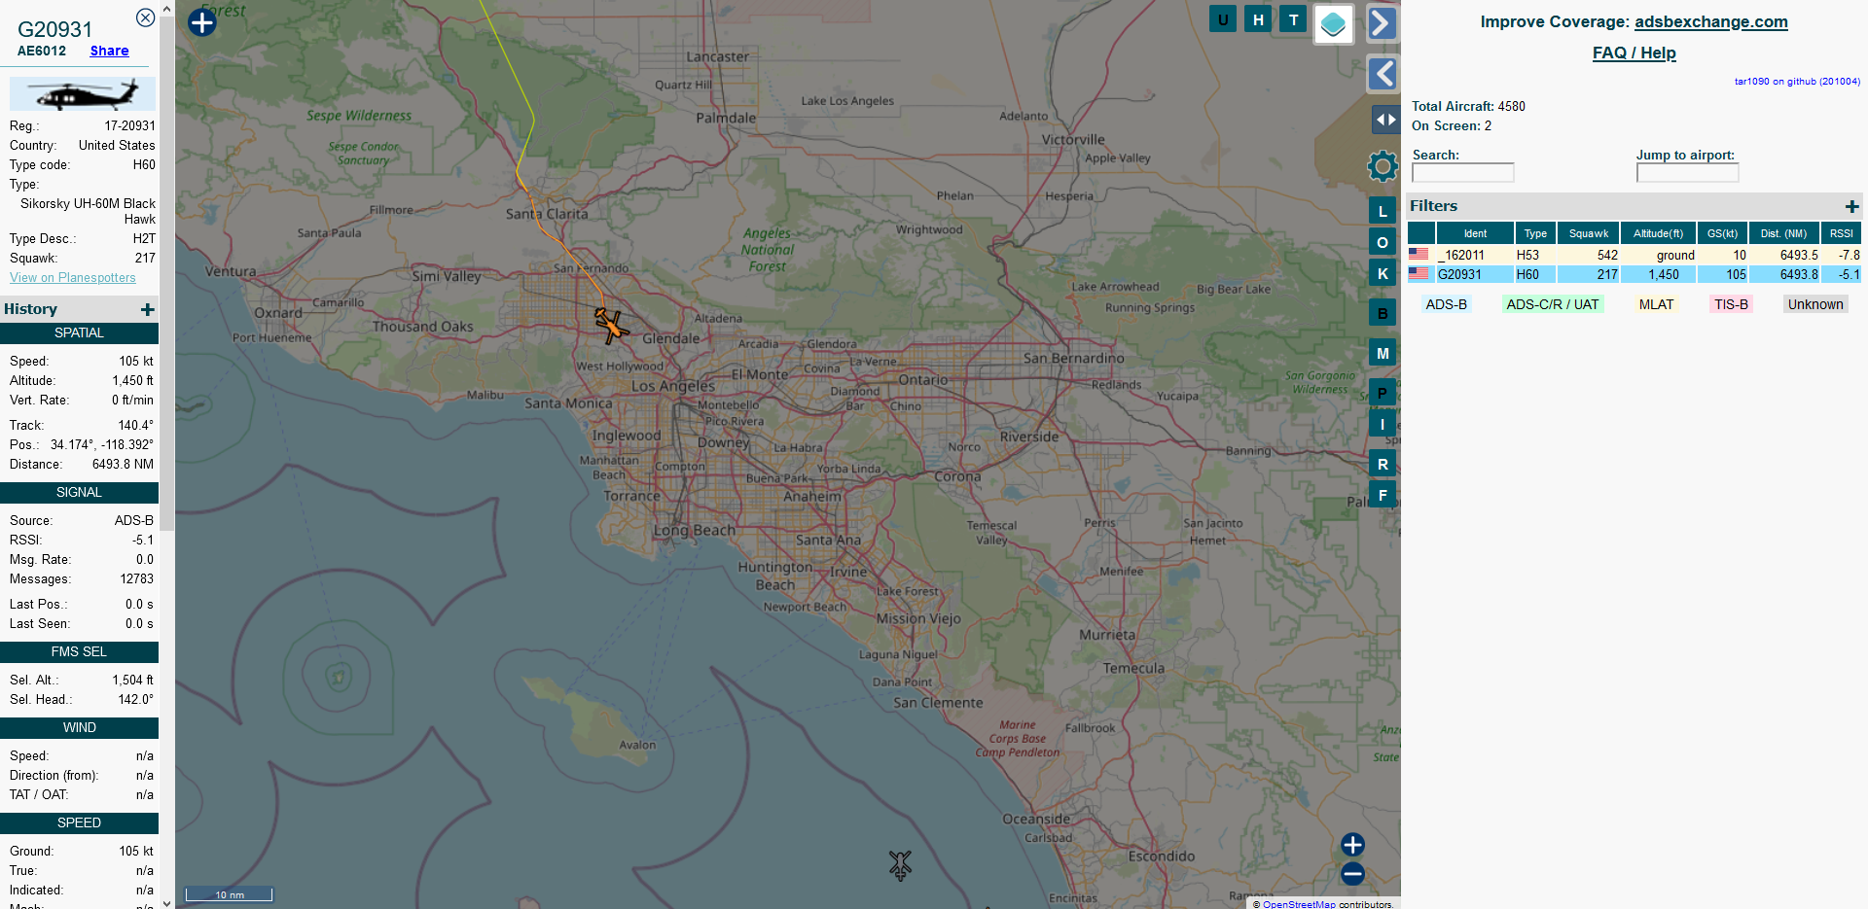
Task: Toggle the K map button
Action: coord(1383,273)
